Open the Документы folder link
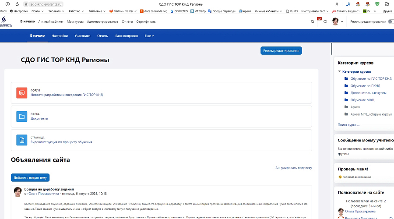 point(39,118)
